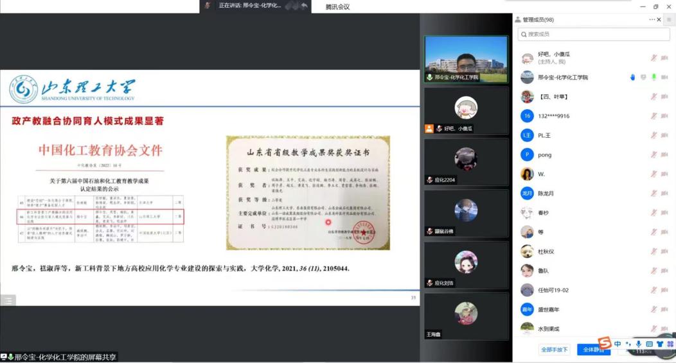Screen dimensions: 676x363
Task: Toggle the muted mic for 等
Action: point(654,232)
